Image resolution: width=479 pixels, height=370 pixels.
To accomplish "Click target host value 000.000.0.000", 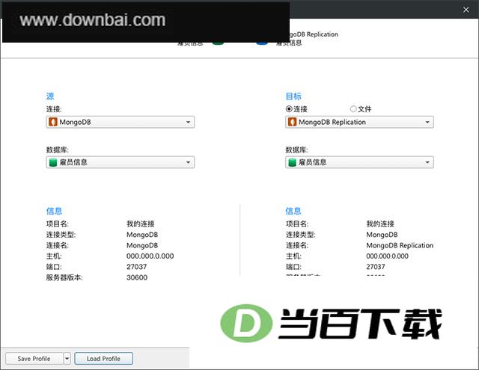I will 387,256.
